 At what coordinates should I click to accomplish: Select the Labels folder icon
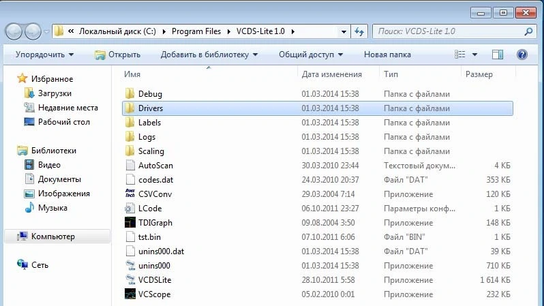click(130, 122)
